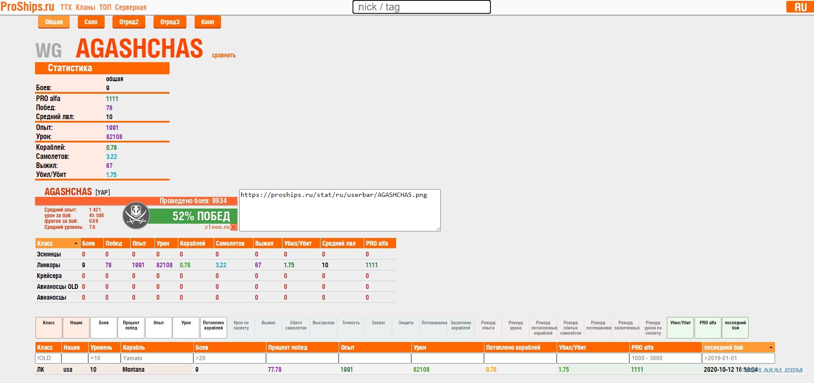Click the последний бой date filter field
This screenshot has width=814, height=383.
coord(738,358)
